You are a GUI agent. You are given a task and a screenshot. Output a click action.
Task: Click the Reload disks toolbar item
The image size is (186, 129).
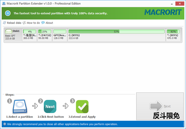pyautogui.click(x=12, y=23)
